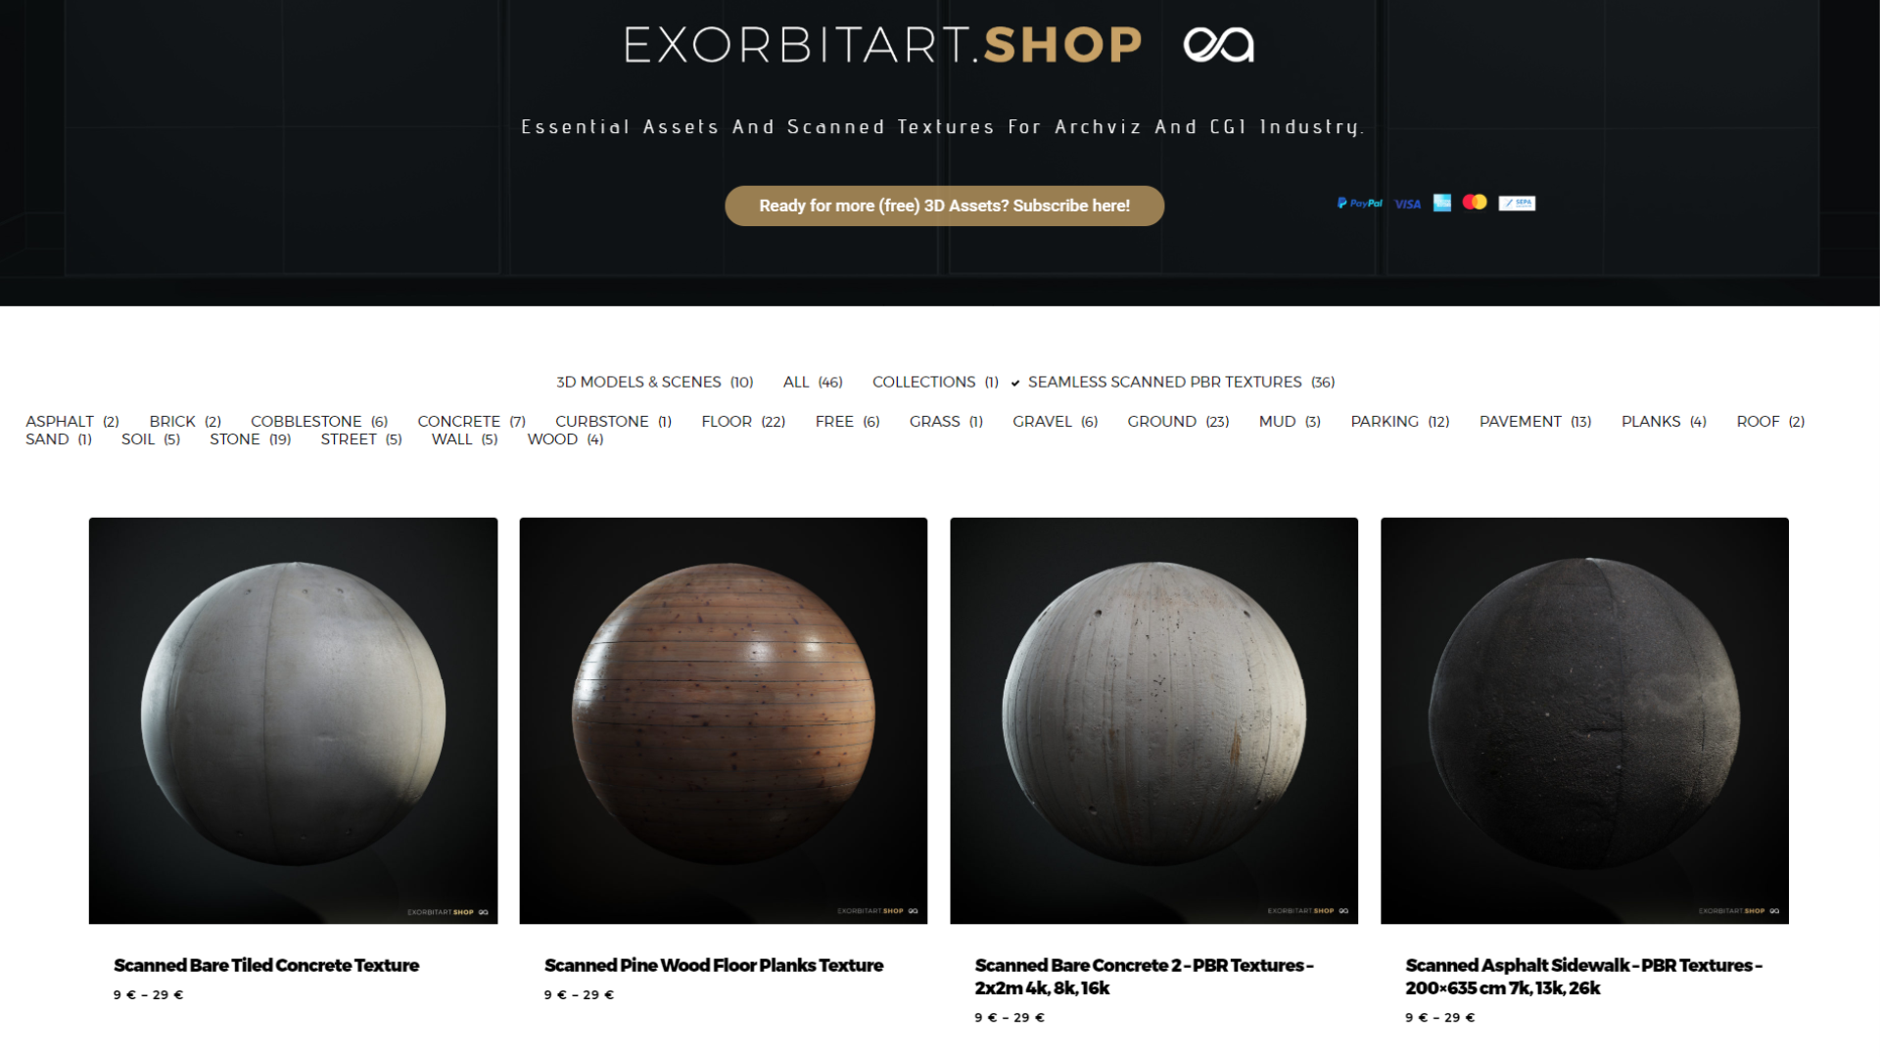1880x1057 pixels.
Task: Click the Mastercard payment icon
Action: point(1475,202)
